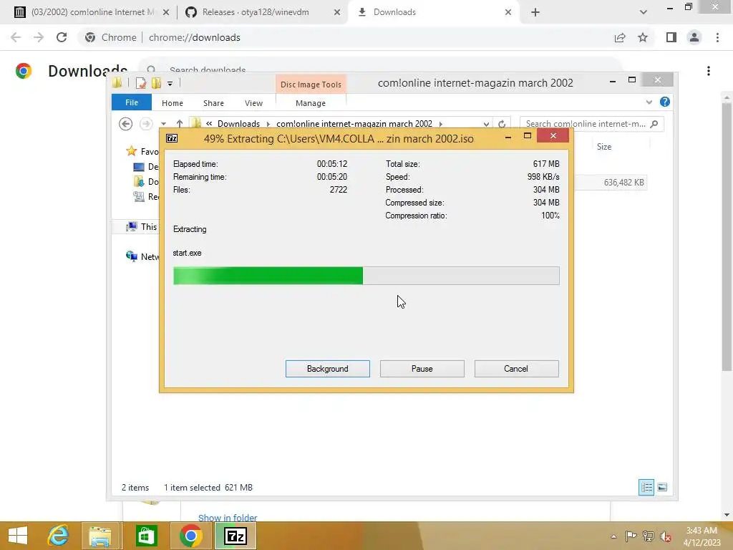Viewport: 733px width, 550px height.
Task: Bookmark this page with star icon
Action: tap(643, 37)
